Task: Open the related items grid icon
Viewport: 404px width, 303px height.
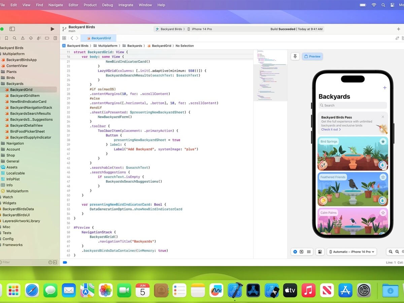Action: 64,38
